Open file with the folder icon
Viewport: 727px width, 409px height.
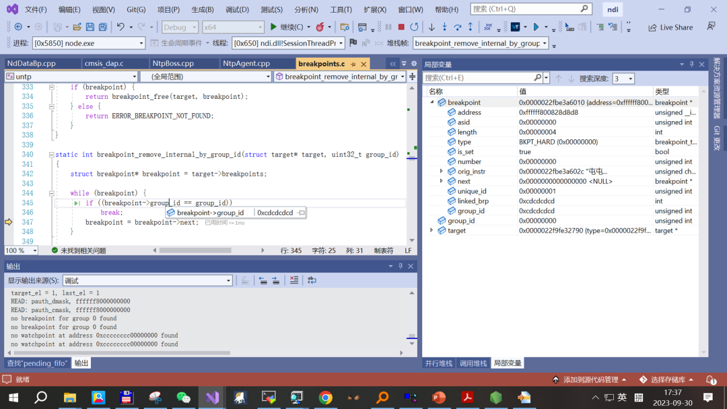77,28
